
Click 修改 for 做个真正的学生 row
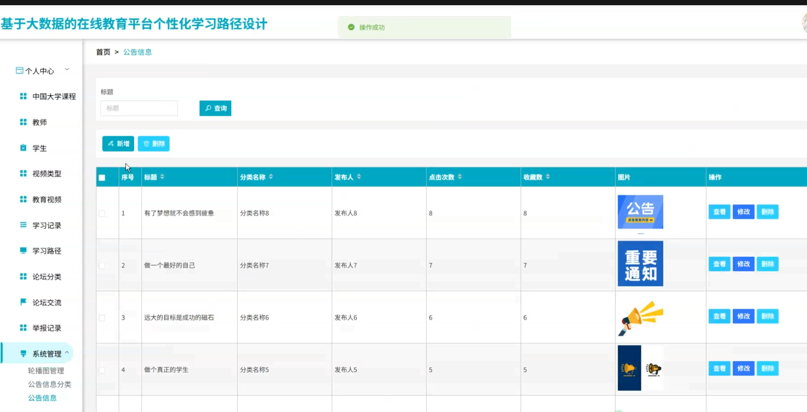(744, 368)
